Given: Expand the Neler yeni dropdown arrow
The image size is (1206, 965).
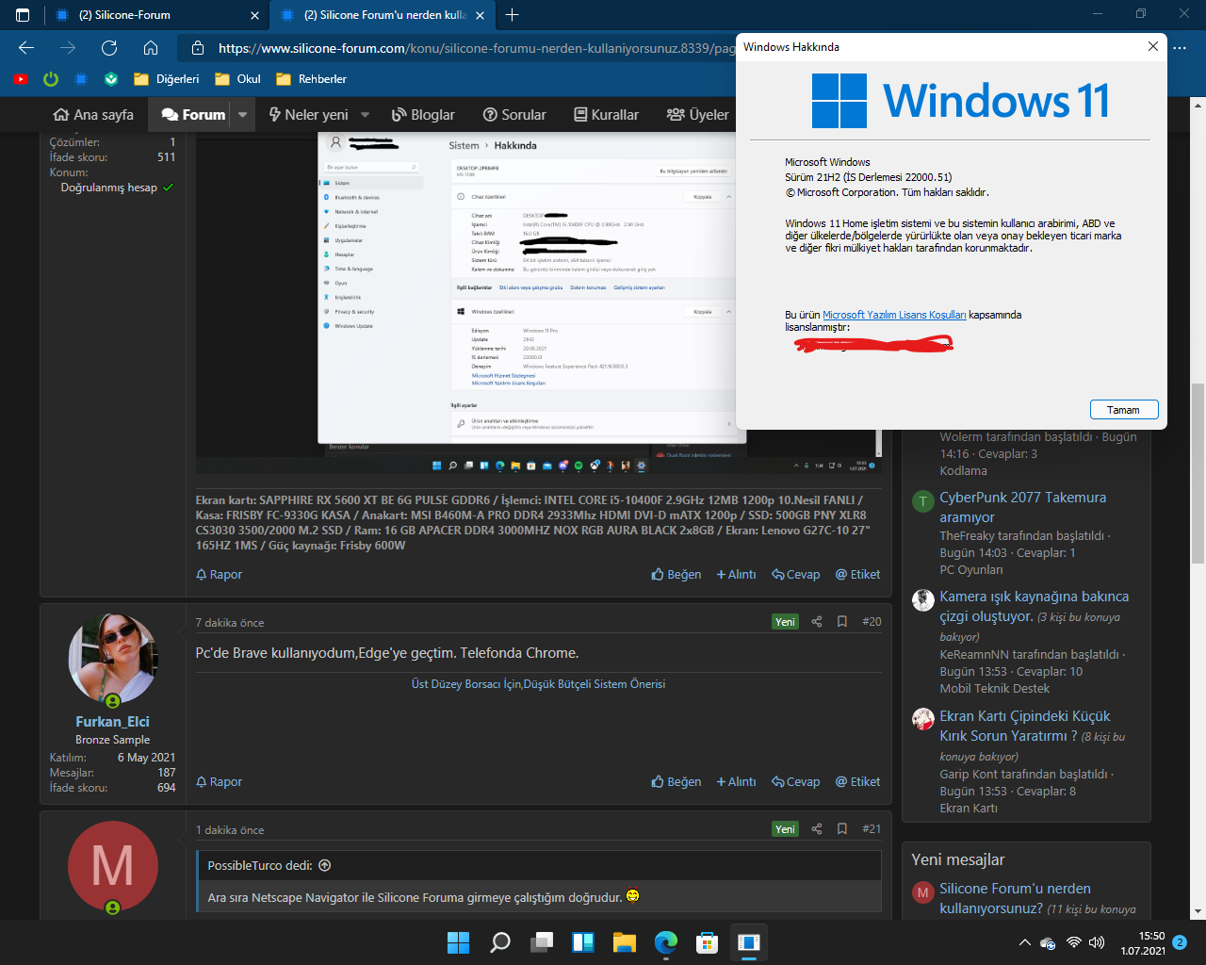Looking at the screenshot, I should [x=365, y=115].
